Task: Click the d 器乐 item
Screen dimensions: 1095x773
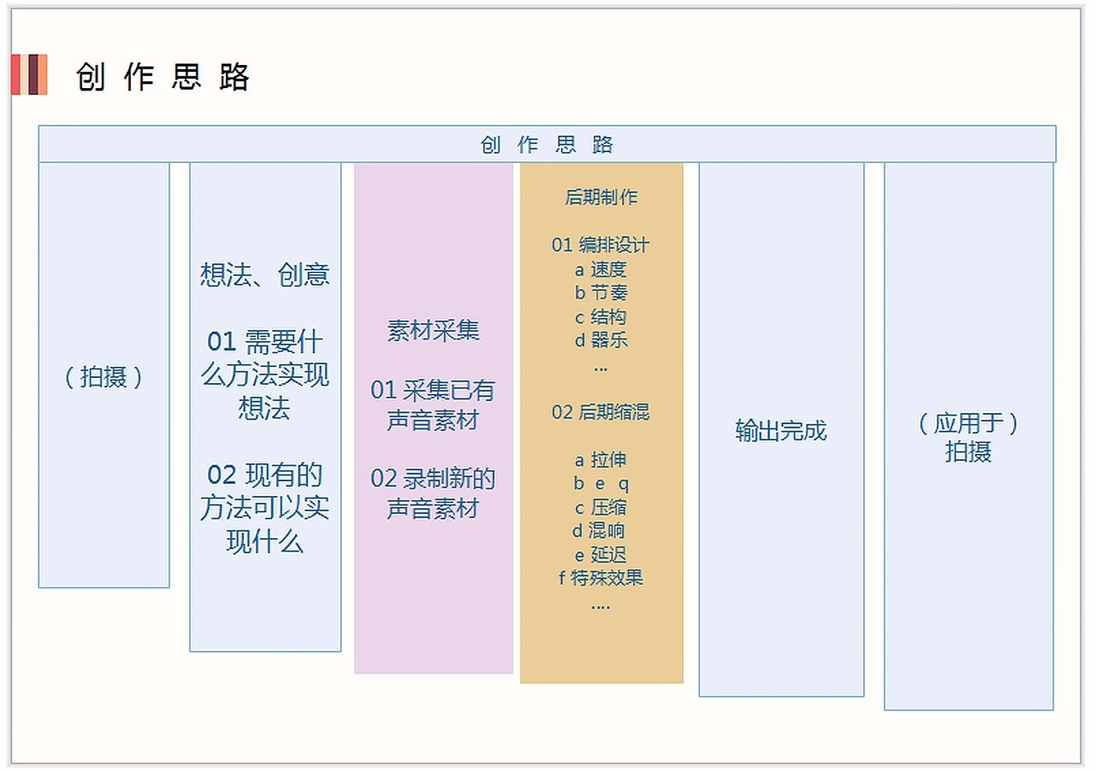Action: point(601,339)
